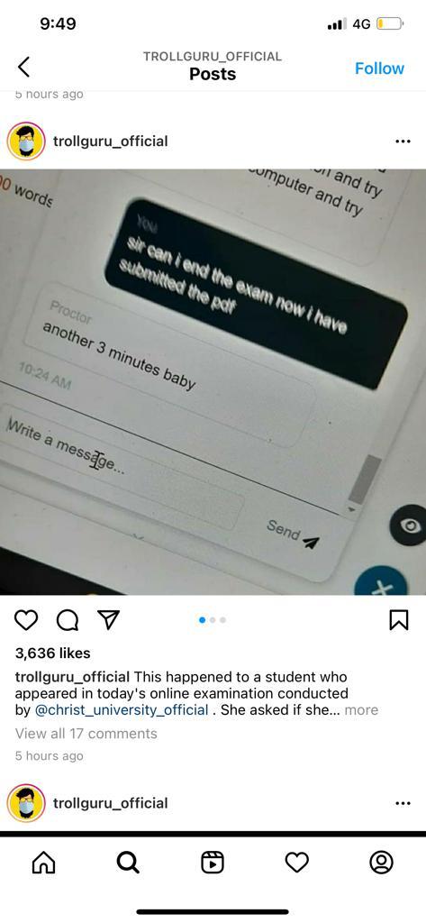
Task: Open the options menu for the first post
Action: [x=403, y=142]
